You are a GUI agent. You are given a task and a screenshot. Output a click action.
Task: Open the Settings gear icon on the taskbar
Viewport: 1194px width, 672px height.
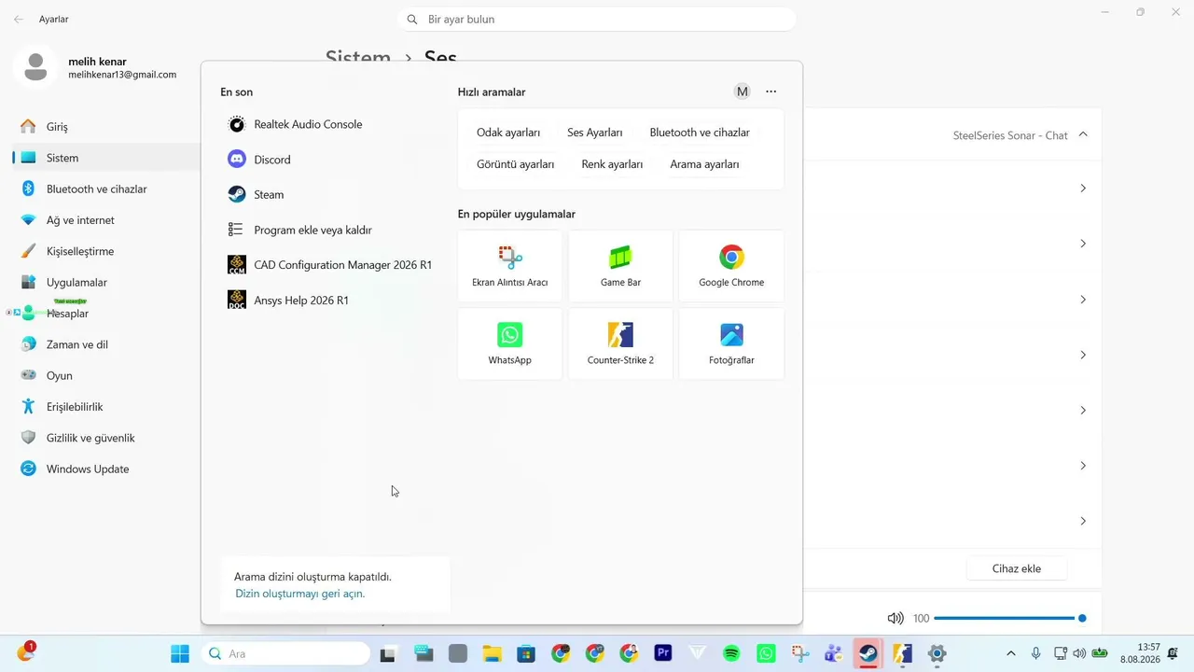coord(937,653)
